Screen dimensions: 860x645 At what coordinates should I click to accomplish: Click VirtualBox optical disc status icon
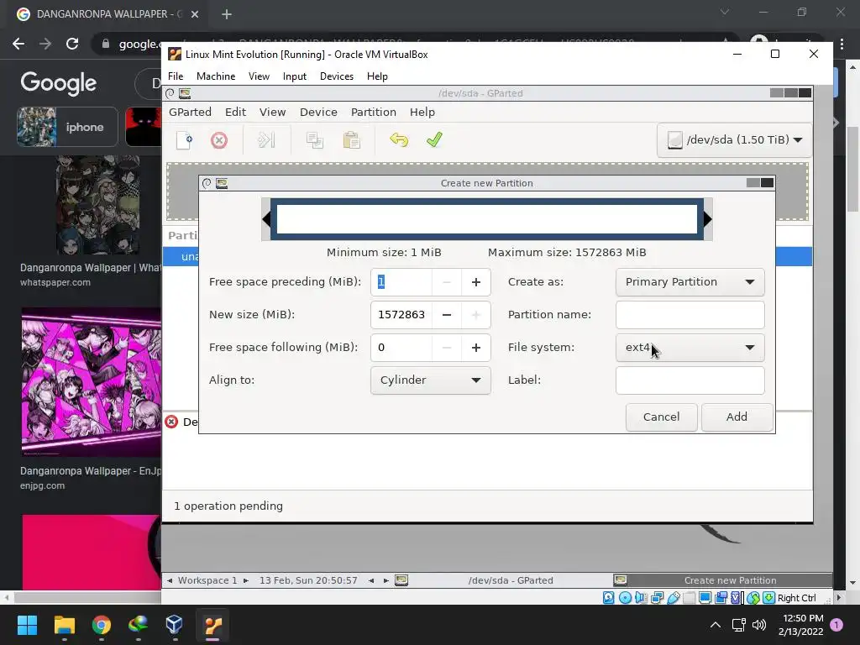625,598
